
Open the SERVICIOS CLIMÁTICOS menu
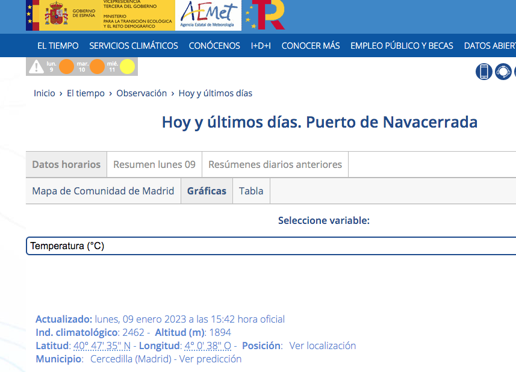134,46
